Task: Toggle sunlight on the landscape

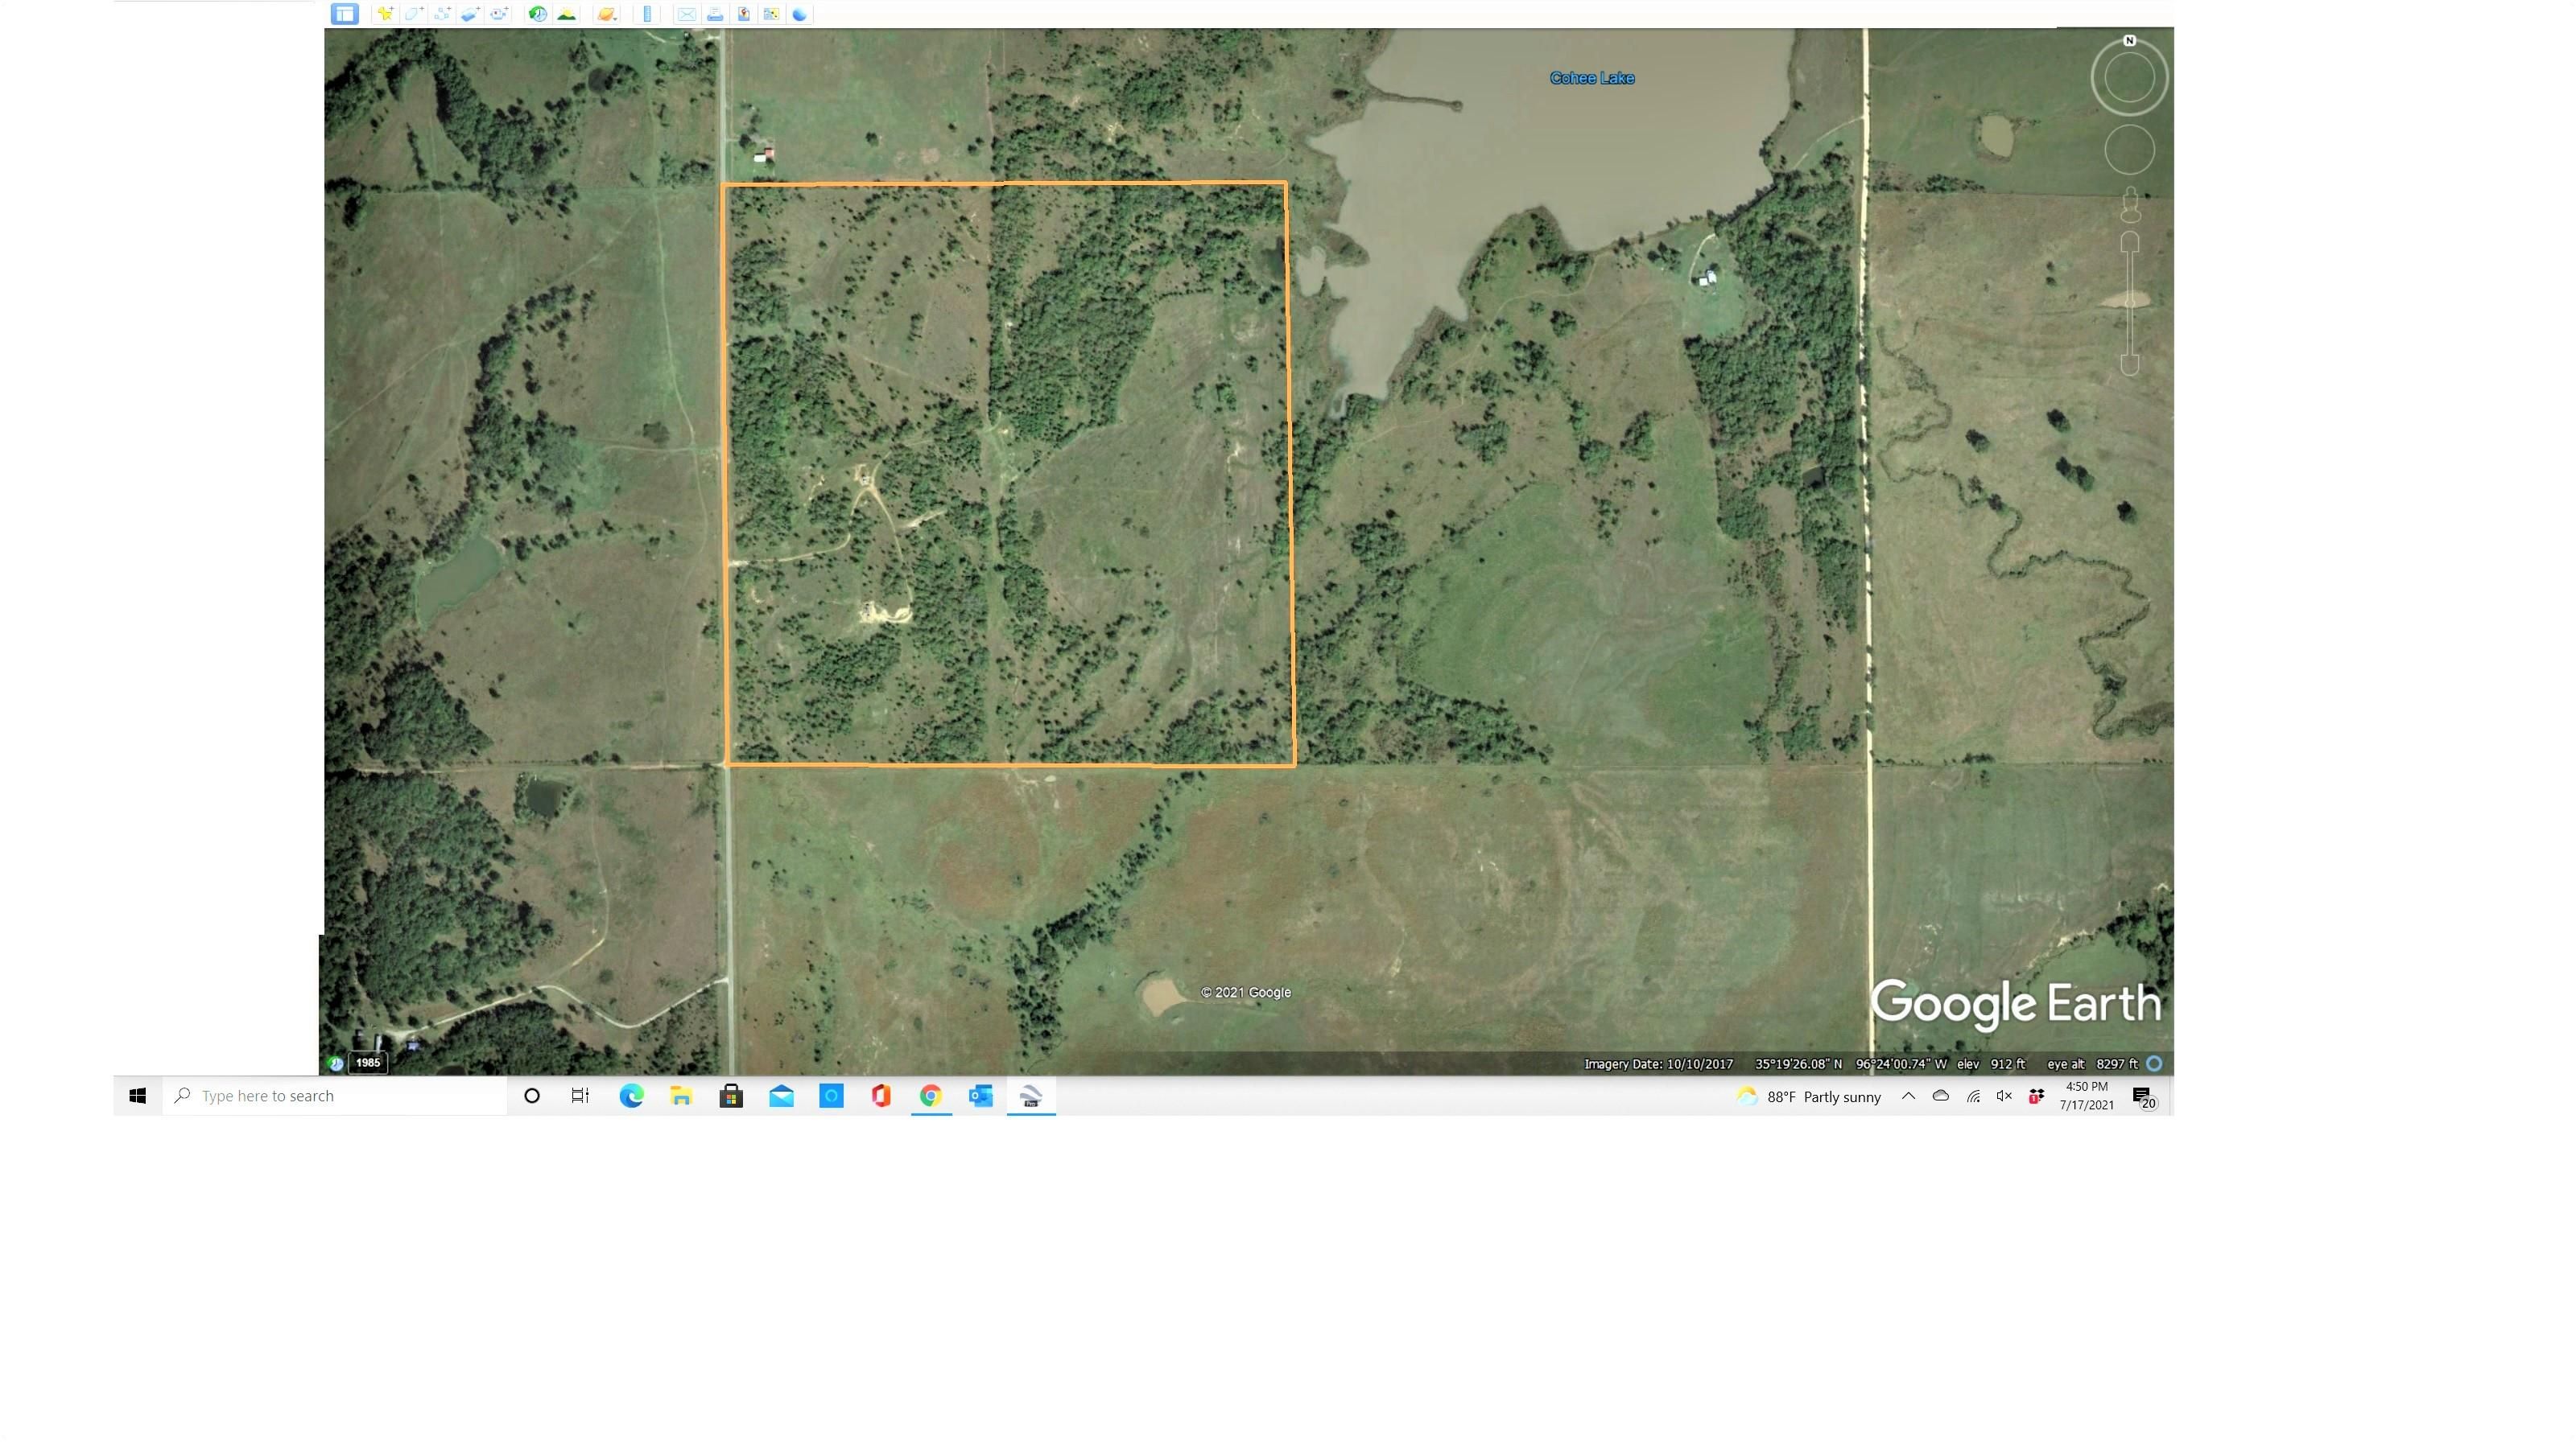Action: point(567,14)
